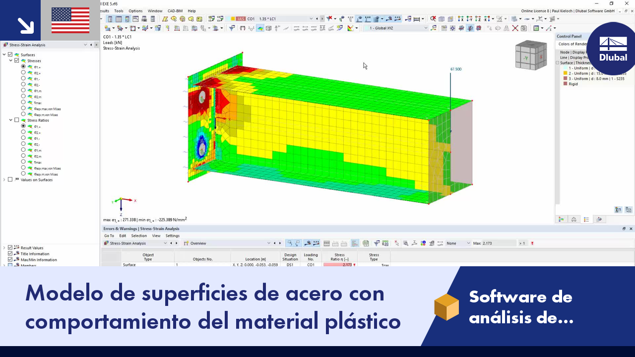Toggle the Max/Min Information checkbox
Viewport: 635px width, 357px height.
(x=10, y=259)
